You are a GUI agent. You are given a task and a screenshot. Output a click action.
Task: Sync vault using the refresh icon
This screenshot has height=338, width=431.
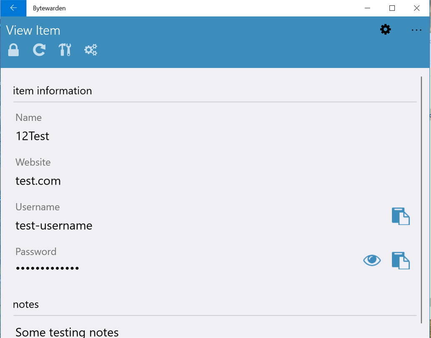point(39,50)
